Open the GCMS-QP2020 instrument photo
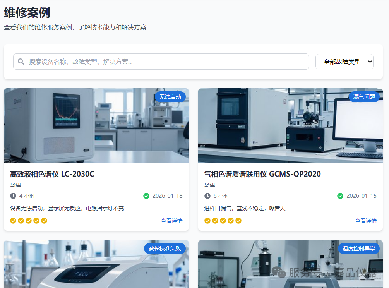The width and height of the screenshot is (389, 288). tap(291, 125)
